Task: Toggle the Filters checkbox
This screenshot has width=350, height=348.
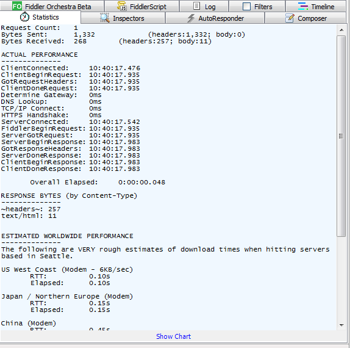Action: [x=246, y=6]
